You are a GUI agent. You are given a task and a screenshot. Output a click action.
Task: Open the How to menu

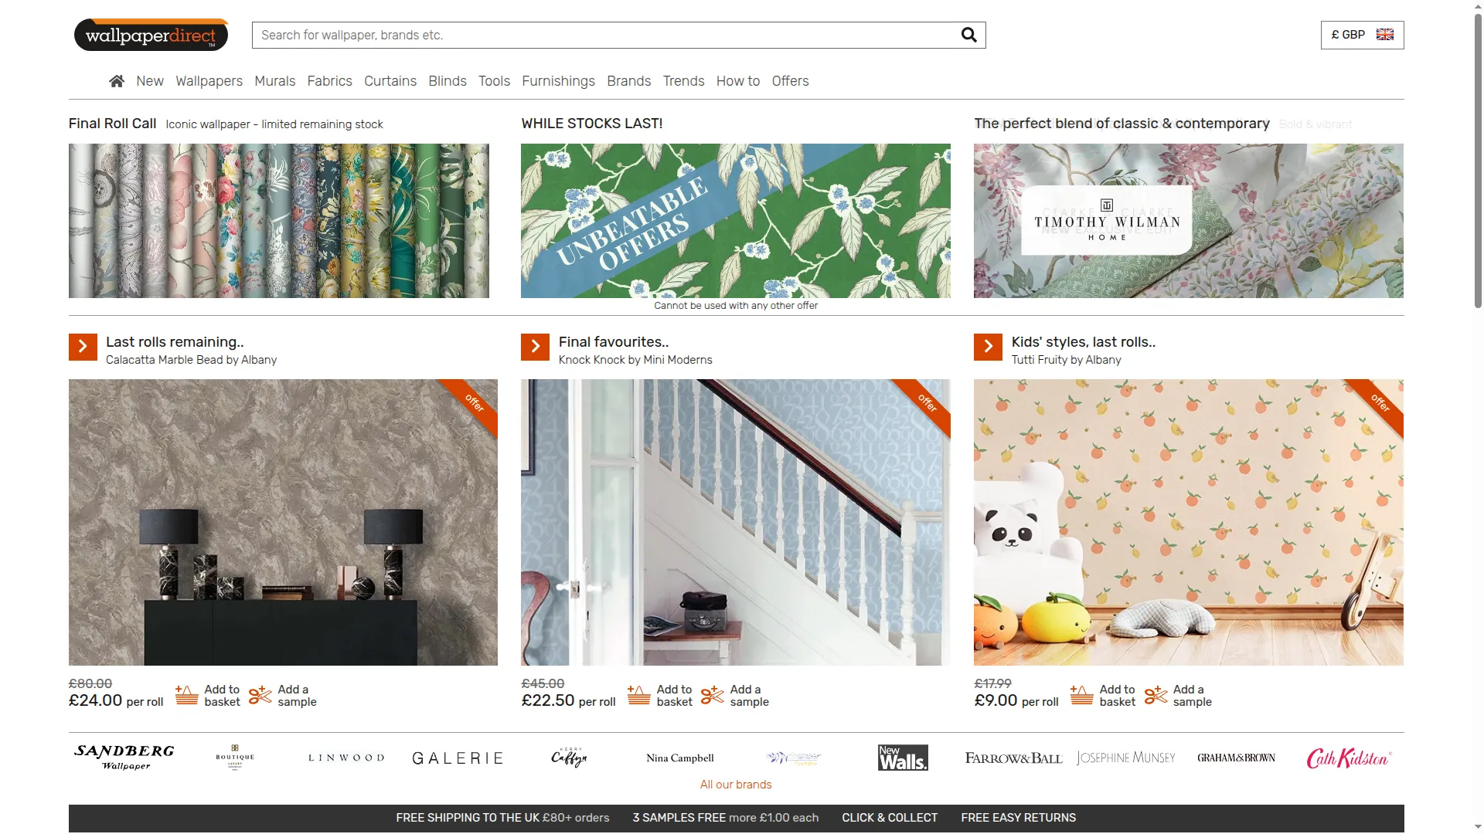pyautogui.click(x=738, y=81)
